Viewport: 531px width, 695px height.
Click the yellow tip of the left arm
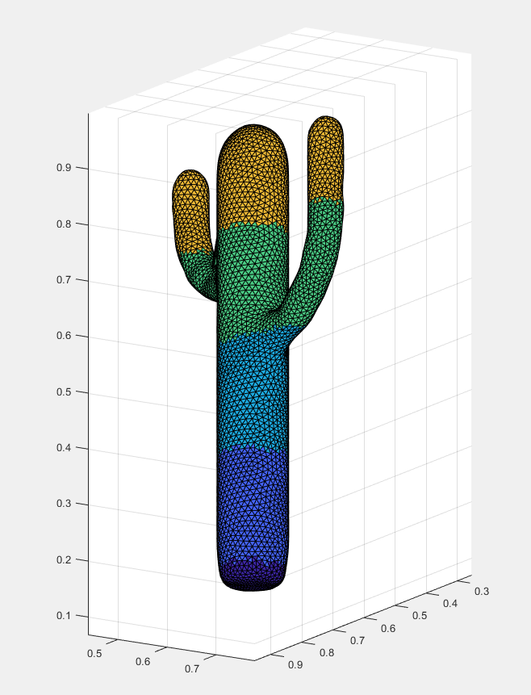point(190,211)
